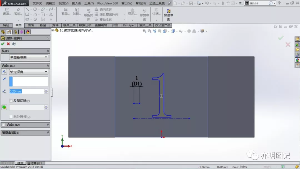Image resolution: width=300 pixels, height=169 pixels.
Task: Click the draft on/off icon
Action: point(4,107)
